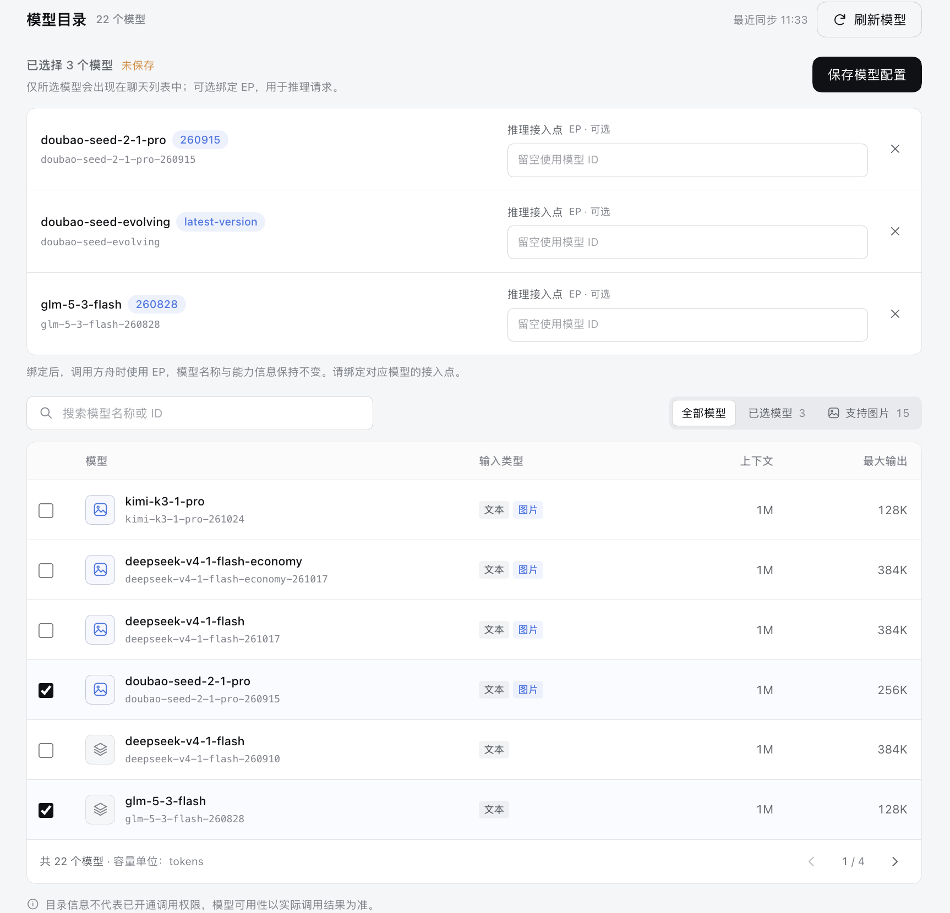
Task: Remove doubao-seed-evolving from selected models
Action: pos(895,232)
